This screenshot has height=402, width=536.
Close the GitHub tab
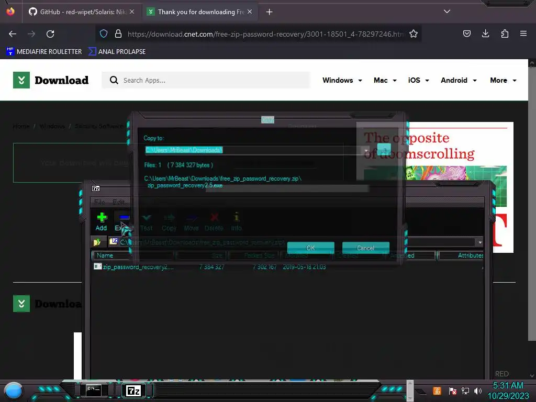click(x=132, y=12)
